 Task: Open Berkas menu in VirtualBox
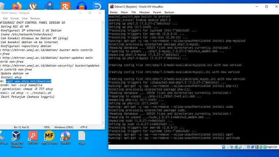(x=114, y=12)
